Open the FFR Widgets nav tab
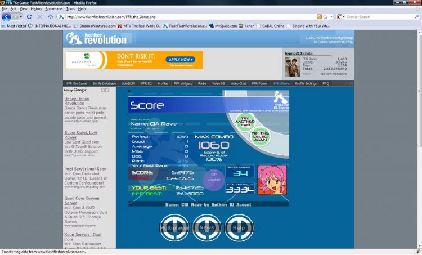Viewport: 422px width, 255px height. pos(183,83)
